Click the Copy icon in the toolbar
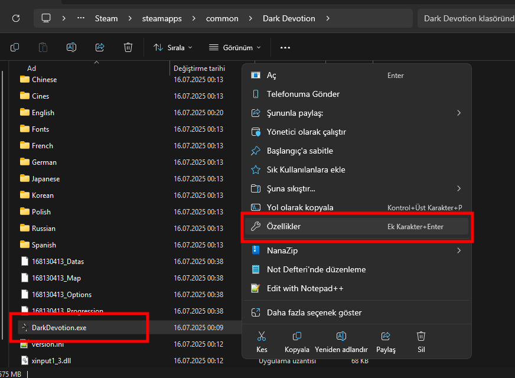Screen dimensions: 515x378 (15, 48)
